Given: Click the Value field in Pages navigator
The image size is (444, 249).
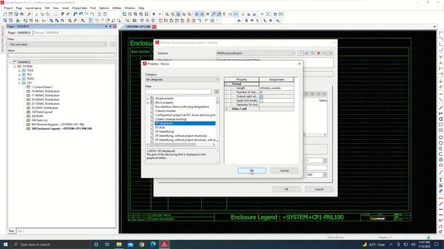Looking at the screenshot, I should (62, 55).
